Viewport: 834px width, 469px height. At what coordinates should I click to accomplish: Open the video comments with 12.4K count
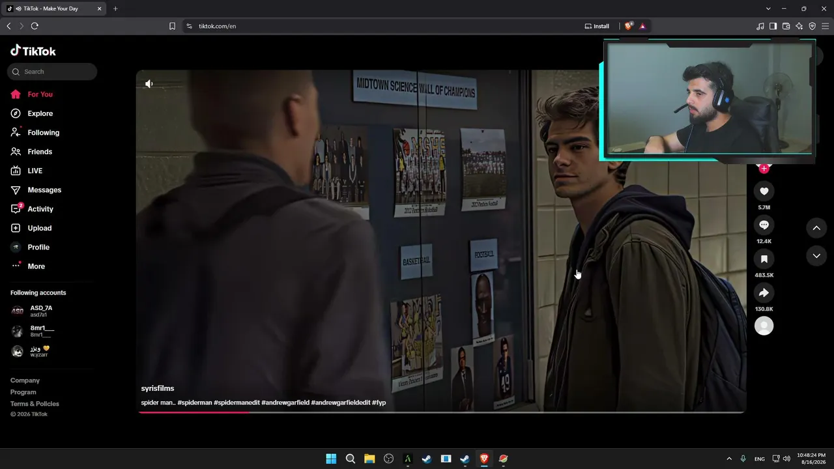764,225
